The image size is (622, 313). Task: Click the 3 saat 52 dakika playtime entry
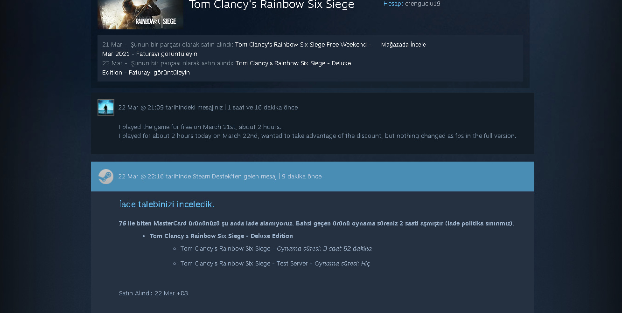pyautogui.click(x=276, y=249)
